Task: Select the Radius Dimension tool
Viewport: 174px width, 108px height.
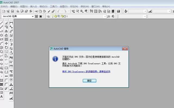Action: pos(11,40)
